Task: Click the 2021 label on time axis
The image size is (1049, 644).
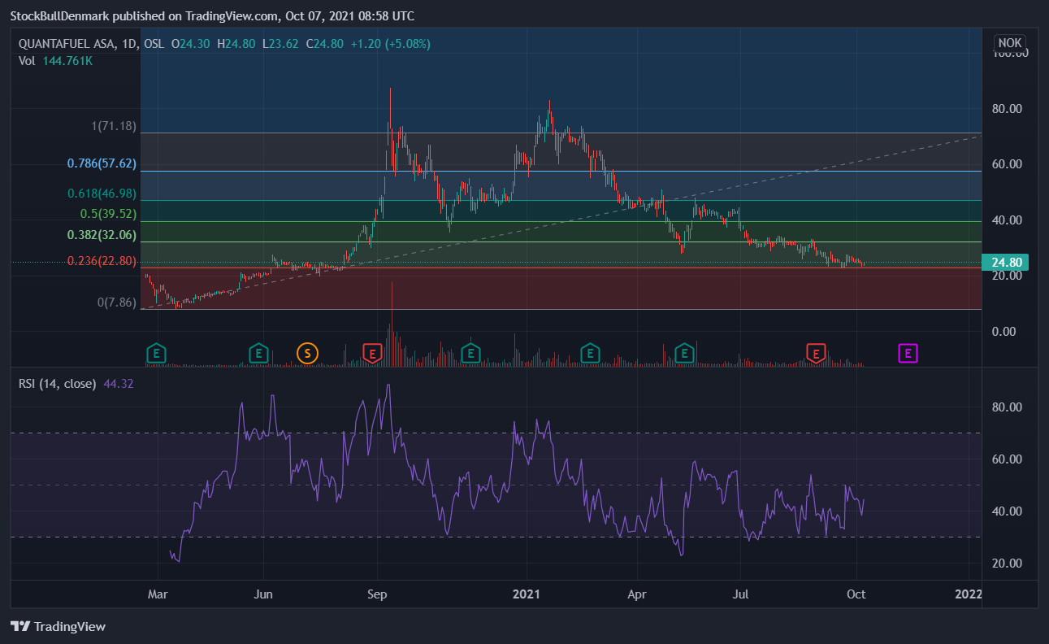Action: (527, 594)
